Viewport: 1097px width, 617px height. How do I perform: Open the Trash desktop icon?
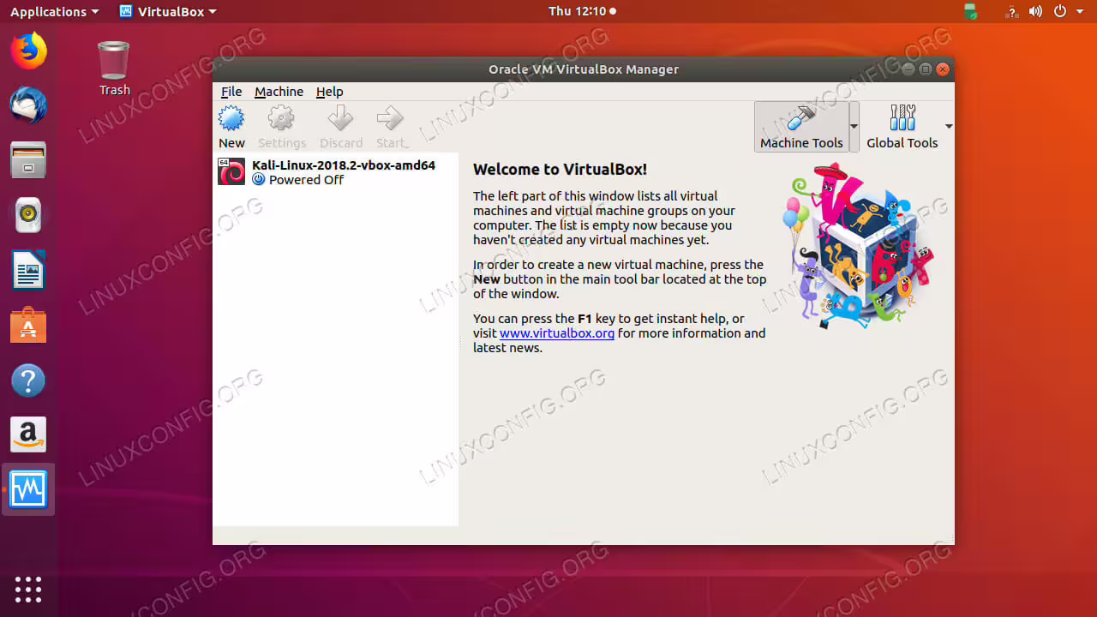point(114,69)
